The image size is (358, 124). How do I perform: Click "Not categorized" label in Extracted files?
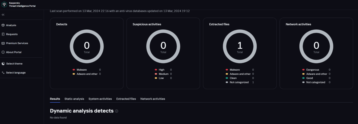pos(239,82)
